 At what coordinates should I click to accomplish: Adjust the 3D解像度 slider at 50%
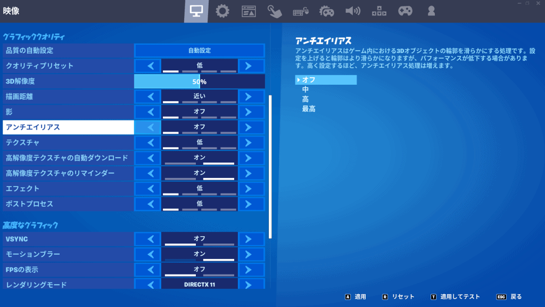[x=200, y=82]
